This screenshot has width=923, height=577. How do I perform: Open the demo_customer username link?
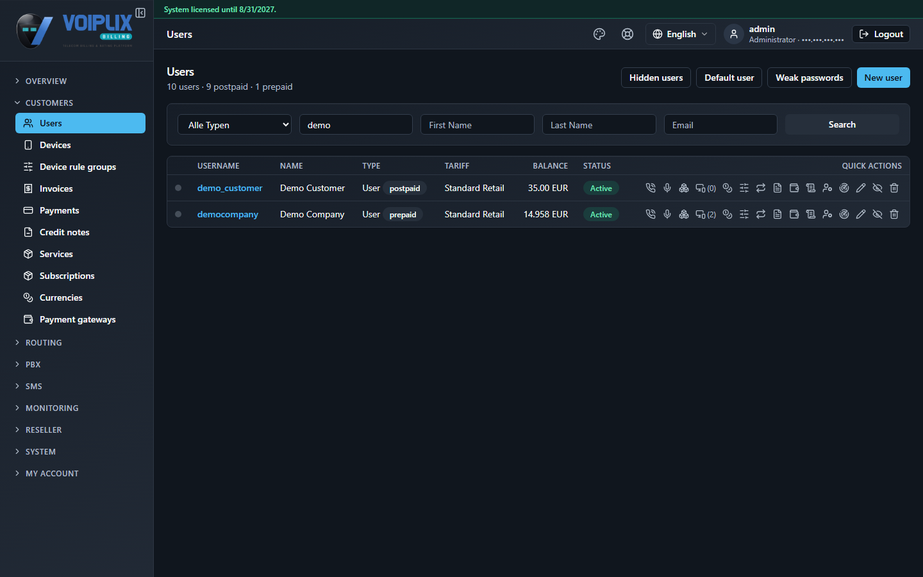click(229, 188)
